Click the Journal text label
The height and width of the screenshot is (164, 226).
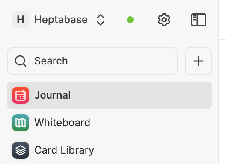coord(53,95)
